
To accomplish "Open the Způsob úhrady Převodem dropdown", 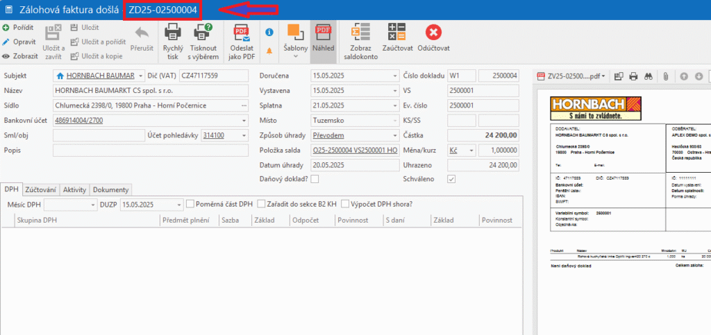I will coord(394,135).
